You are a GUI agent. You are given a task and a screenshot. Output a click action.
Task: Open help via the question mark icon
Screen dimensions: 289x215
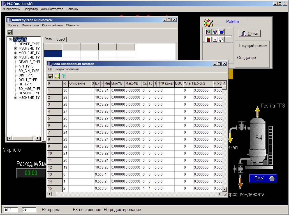63,76
